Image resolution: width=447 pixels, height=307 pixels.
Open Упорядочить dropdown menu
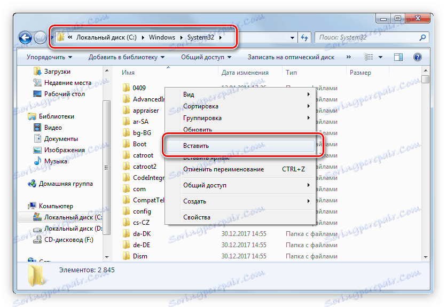49,57
